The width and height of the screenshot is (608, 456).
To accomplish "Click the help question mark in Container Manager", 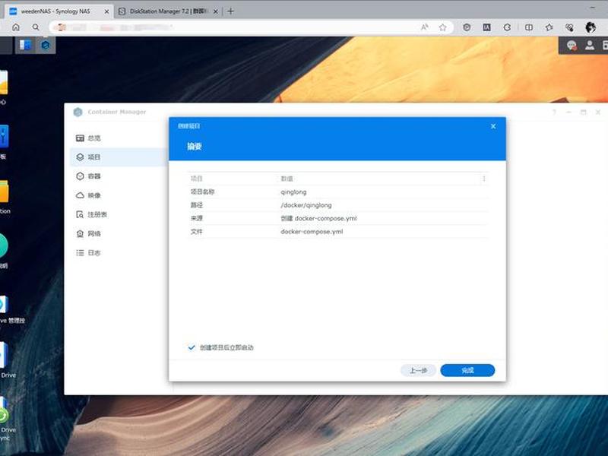I will [554, 112].
